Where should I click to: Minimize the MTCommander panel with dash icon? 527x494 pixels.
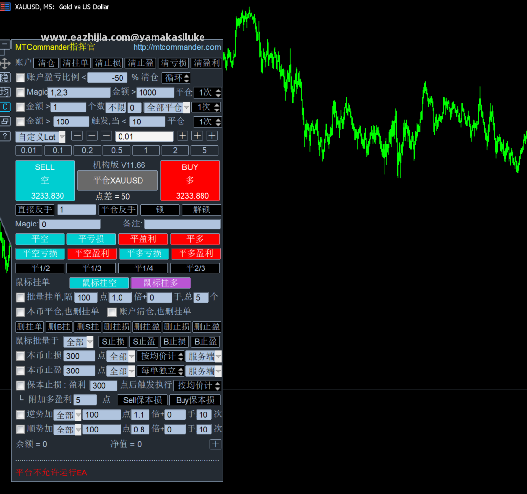(x=5, y=44)
